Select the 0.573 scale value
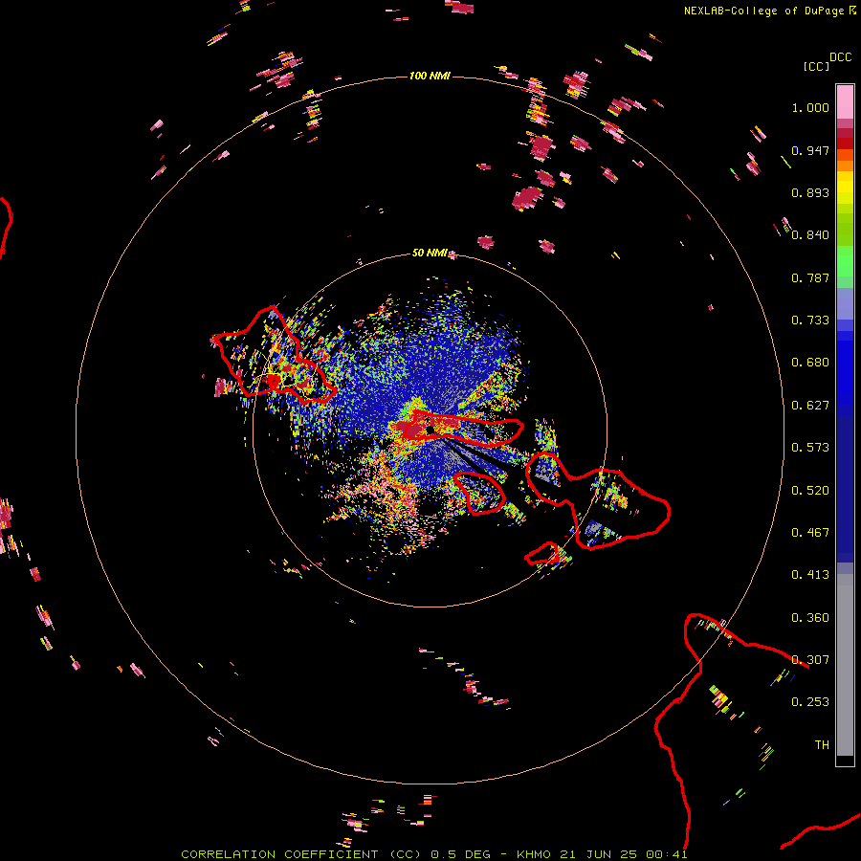Image resolution: width=861 pixels, height=861 pixels. point(810,448)
